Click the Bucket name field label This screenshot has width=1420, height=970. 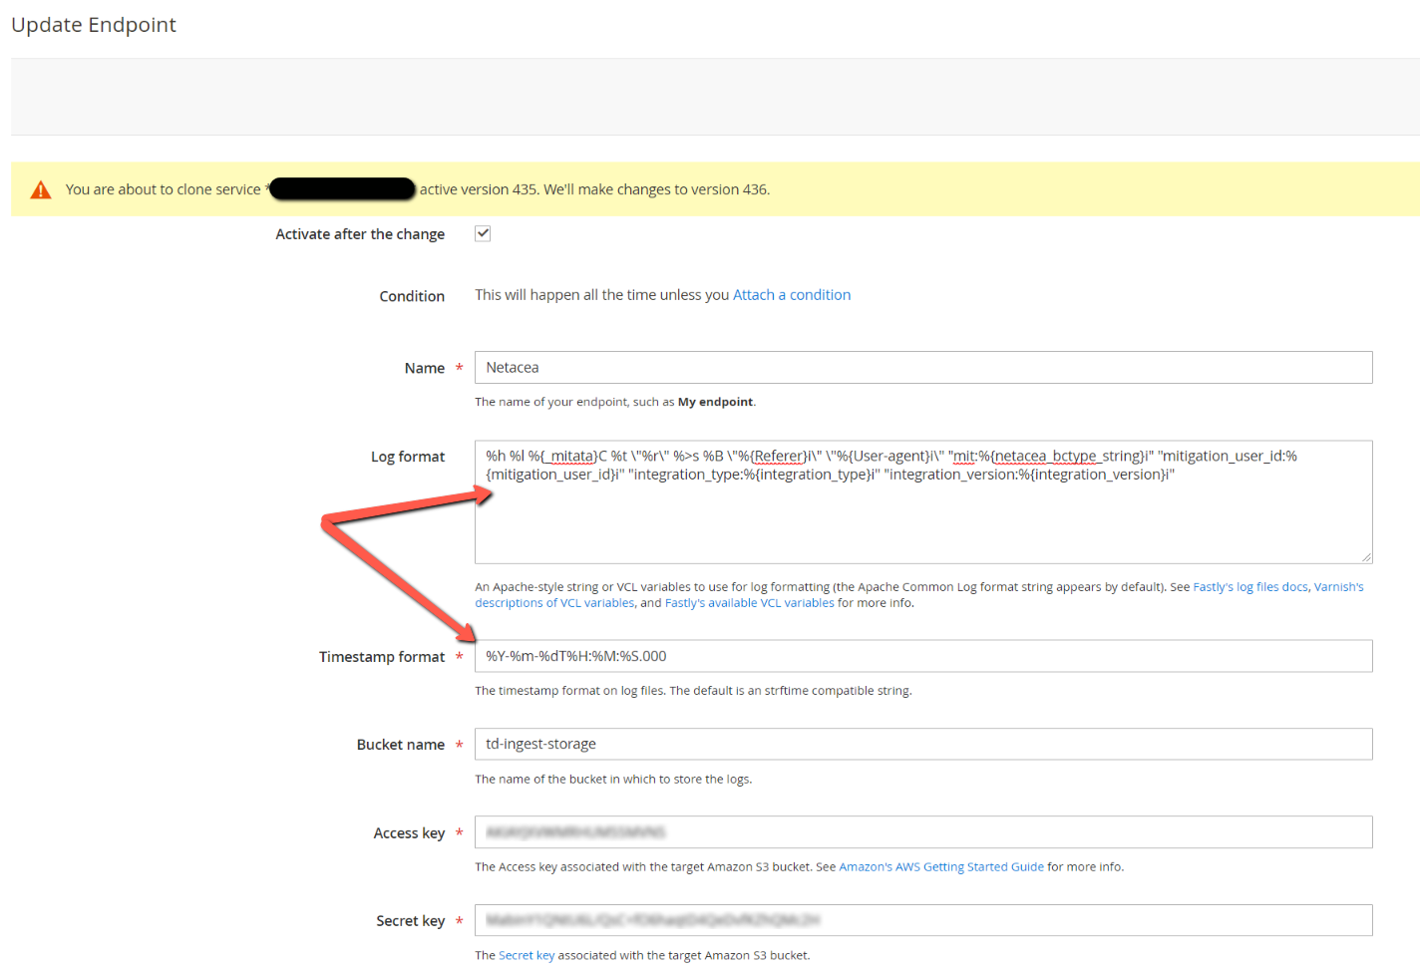(400, 745)
